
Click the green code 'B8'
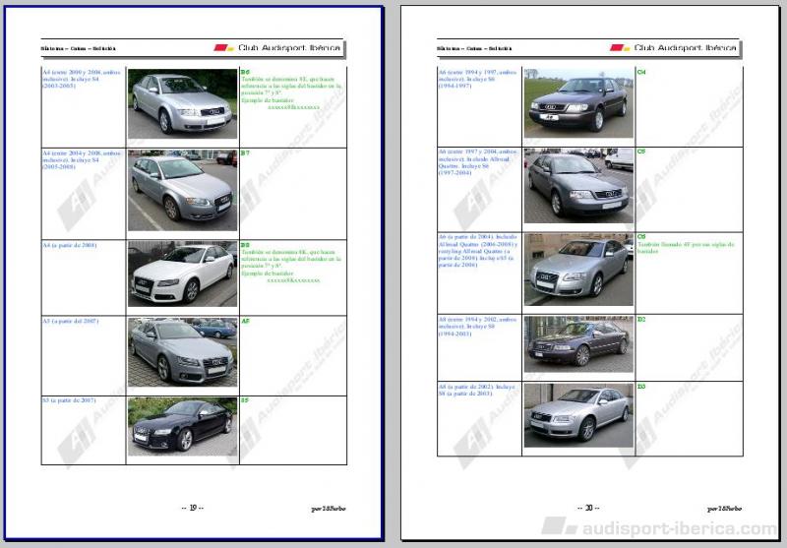pos(245,245)
